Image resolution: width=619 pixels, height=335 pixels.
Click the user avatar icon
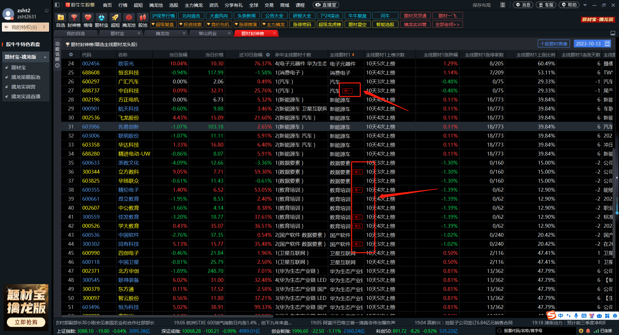pos(8,14)
